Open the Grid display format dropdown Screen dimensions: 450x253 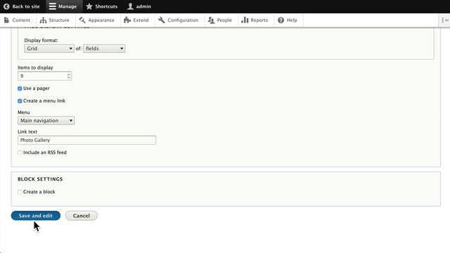(49, 48)
